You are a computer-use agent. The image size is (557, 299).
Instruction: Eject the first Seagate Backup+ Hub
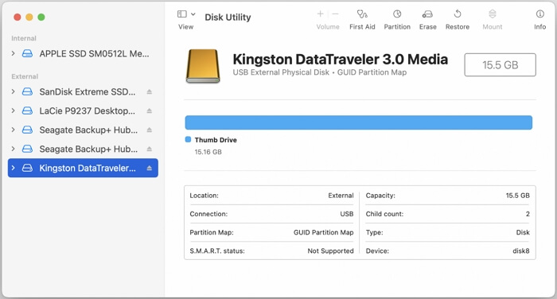(x=150, y=130)
